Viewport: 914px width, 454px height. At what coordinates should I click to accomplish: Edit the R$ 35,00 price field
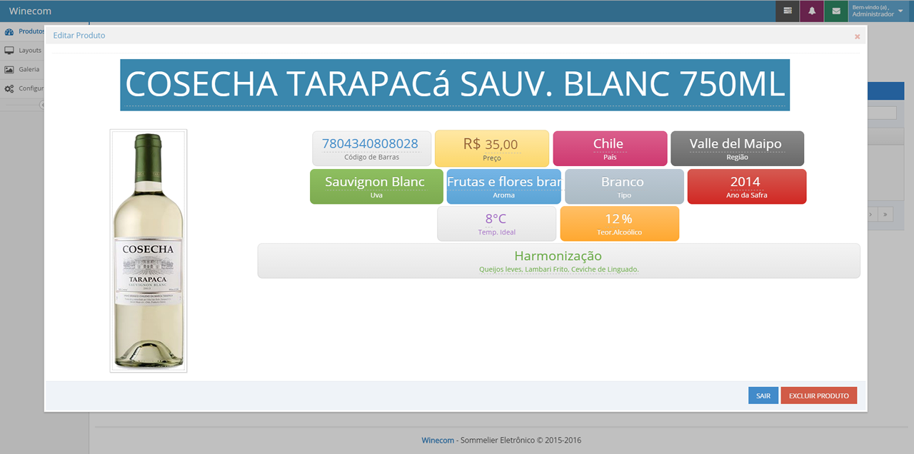click(x=491, y=145)
